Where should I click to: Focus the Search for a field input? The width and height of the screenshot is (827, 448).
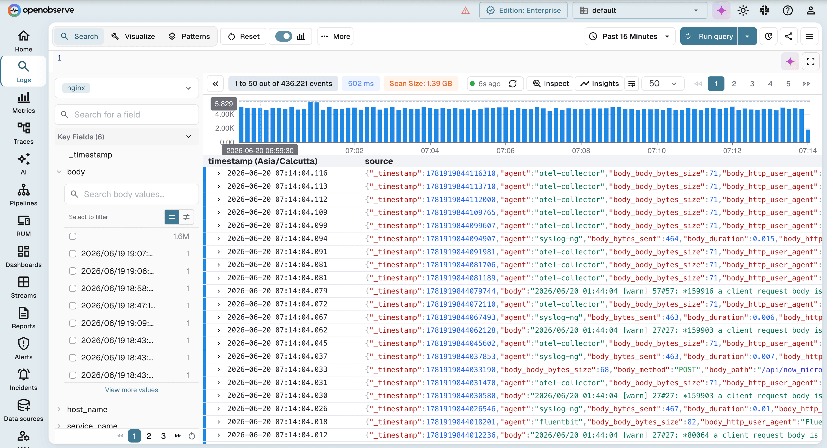(127, 114)
